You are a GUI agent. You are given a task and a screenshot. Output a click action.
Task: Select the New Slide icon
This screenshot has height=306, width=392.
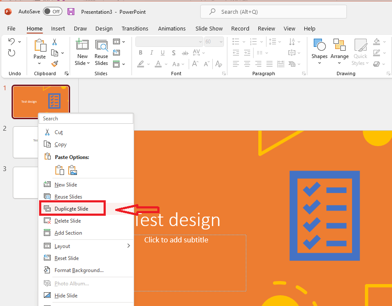tap(82, 45)
